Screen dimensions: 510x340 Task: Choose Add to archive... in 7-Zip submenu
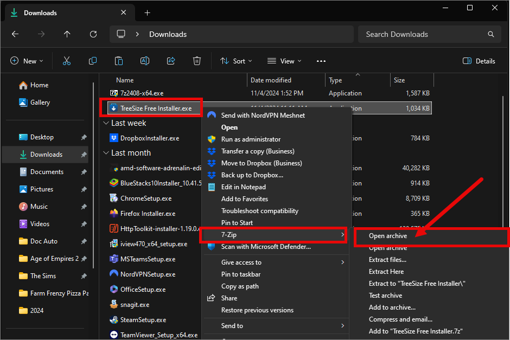pyautogui.click(x=392, y=307)
